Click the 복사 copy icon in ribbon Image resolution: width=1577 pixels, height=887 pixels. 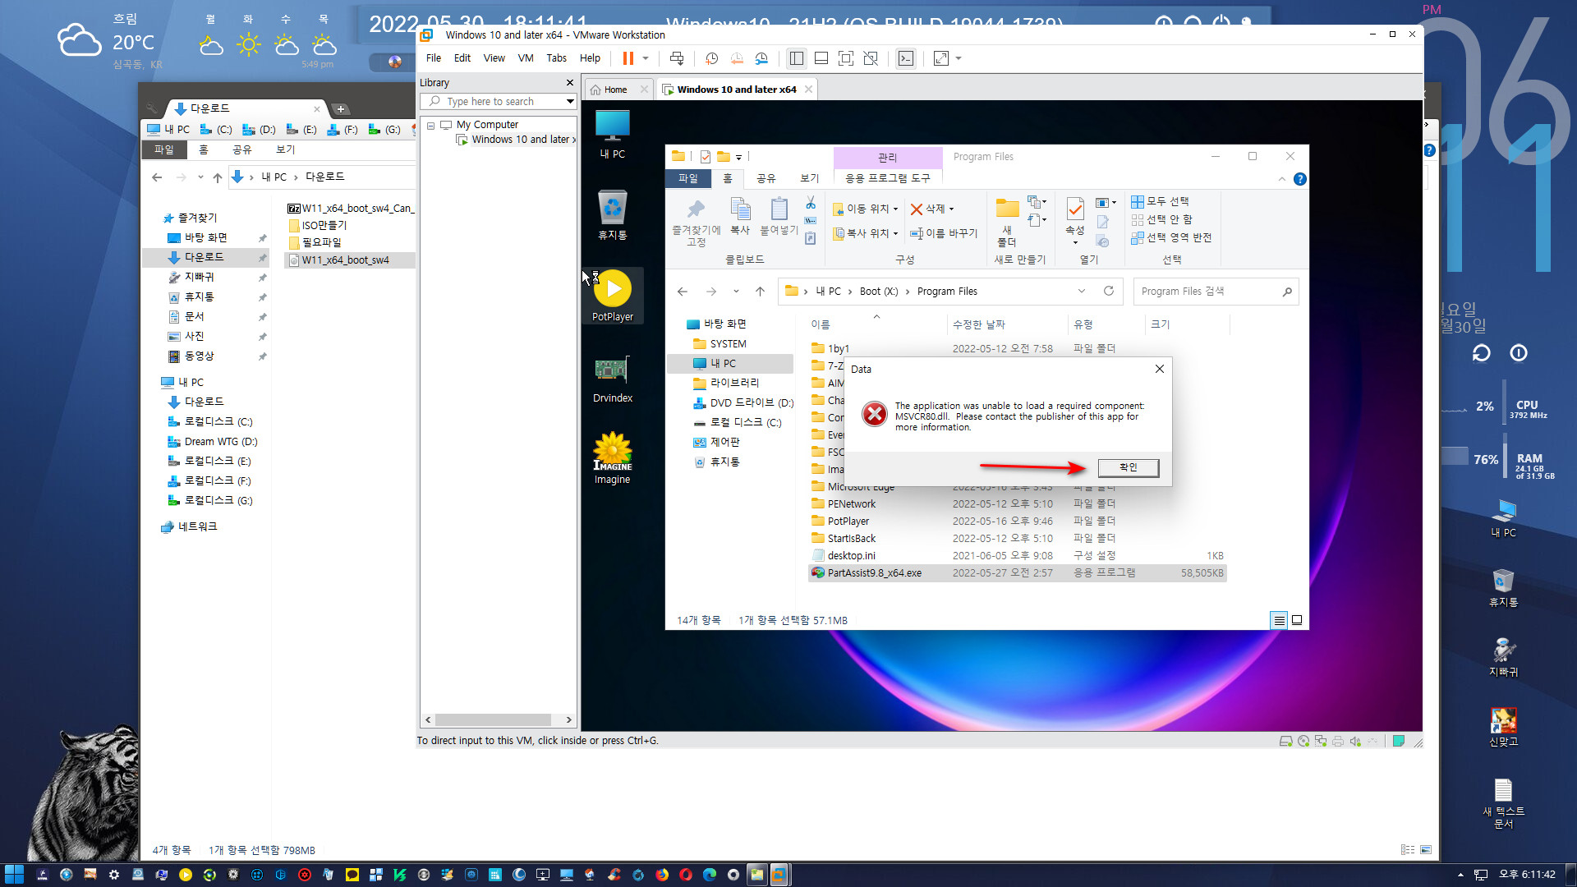tap(740, 217)
